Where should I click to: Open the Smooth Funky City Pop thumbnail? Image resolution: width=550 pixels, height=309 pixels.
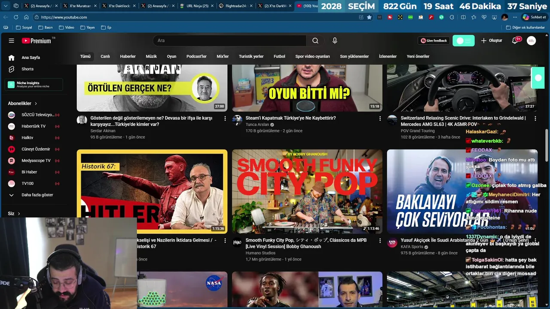coord(307,191)
